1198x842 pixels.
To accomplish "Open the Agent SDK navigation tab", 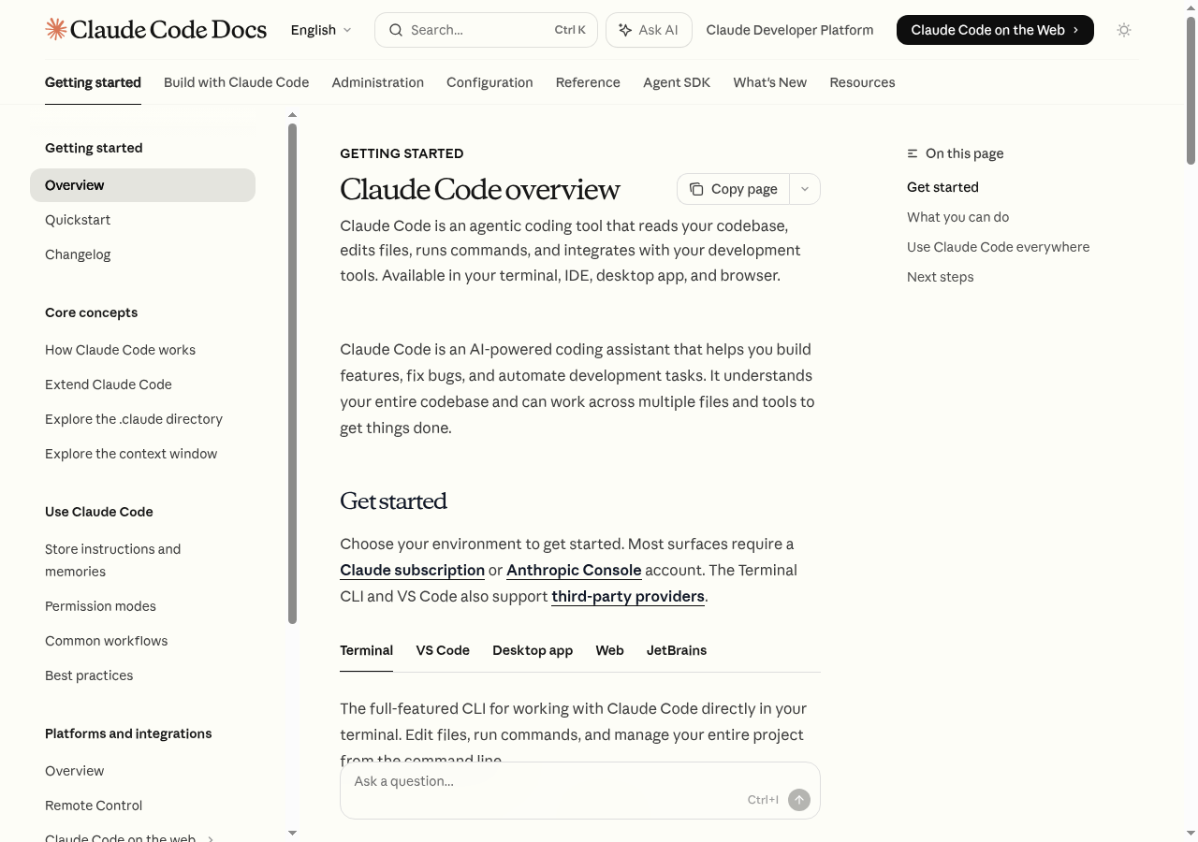I will tap(677, 82).
